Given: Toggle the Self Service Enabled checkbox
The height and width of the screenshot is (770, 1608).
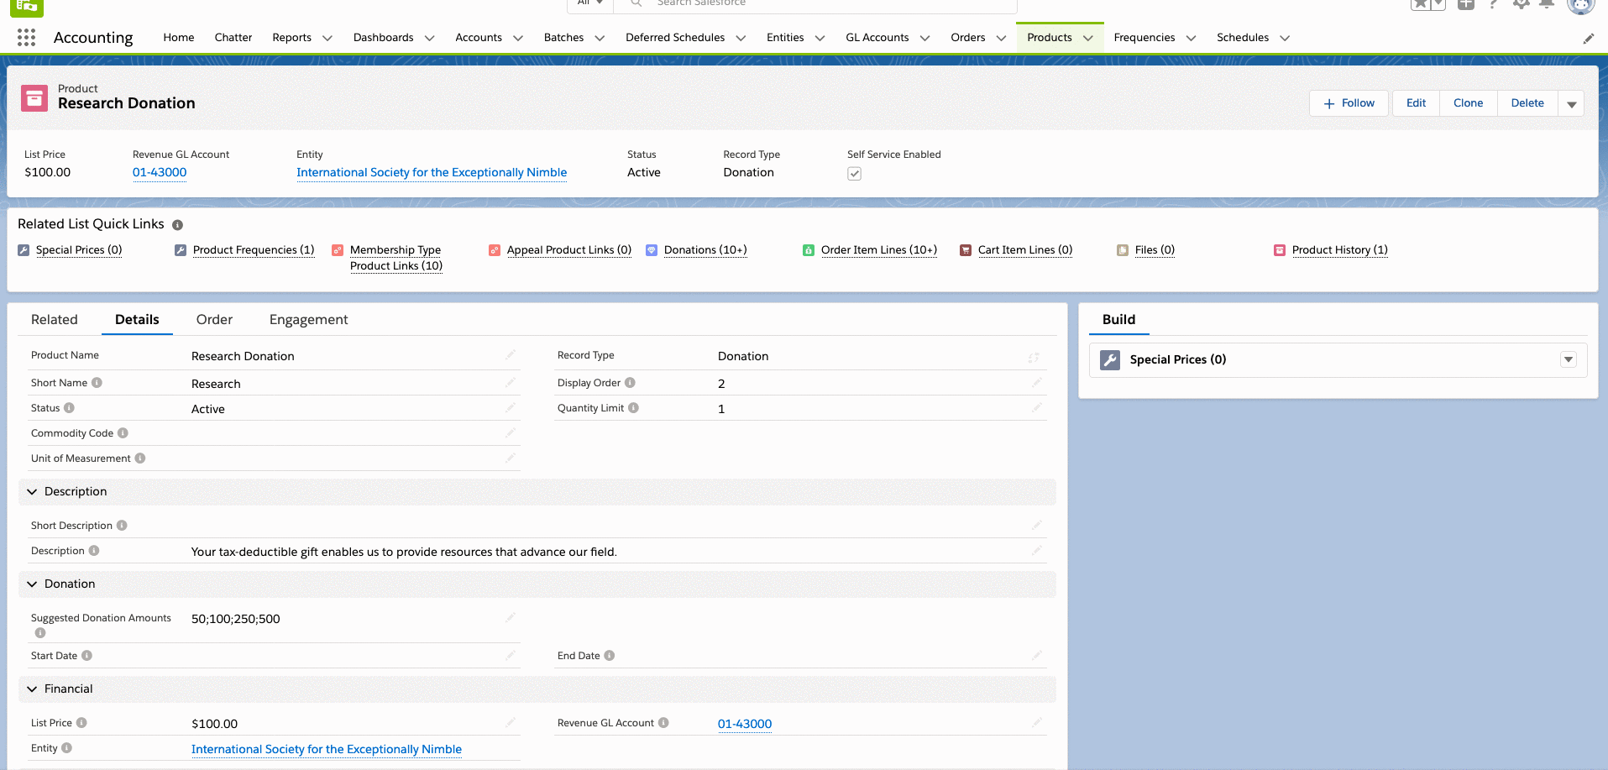Looking at the screenshot, I should [x=854, y=174].
